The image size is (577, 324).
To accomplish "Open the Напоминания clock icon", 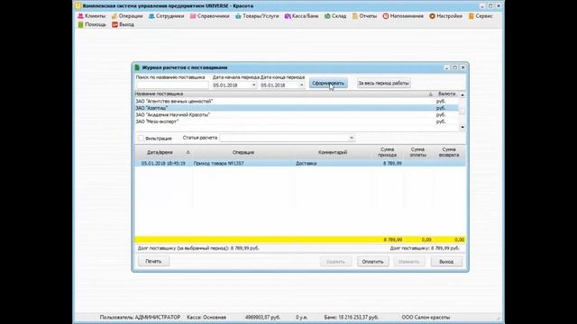I will 385,16.
